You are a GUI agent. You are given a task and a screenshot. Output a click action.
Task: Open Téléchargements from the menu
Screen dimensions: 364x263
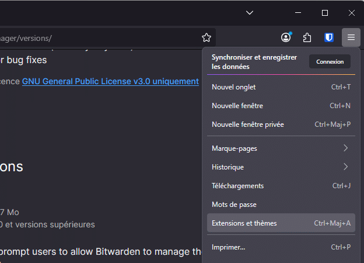click(281, 186)
